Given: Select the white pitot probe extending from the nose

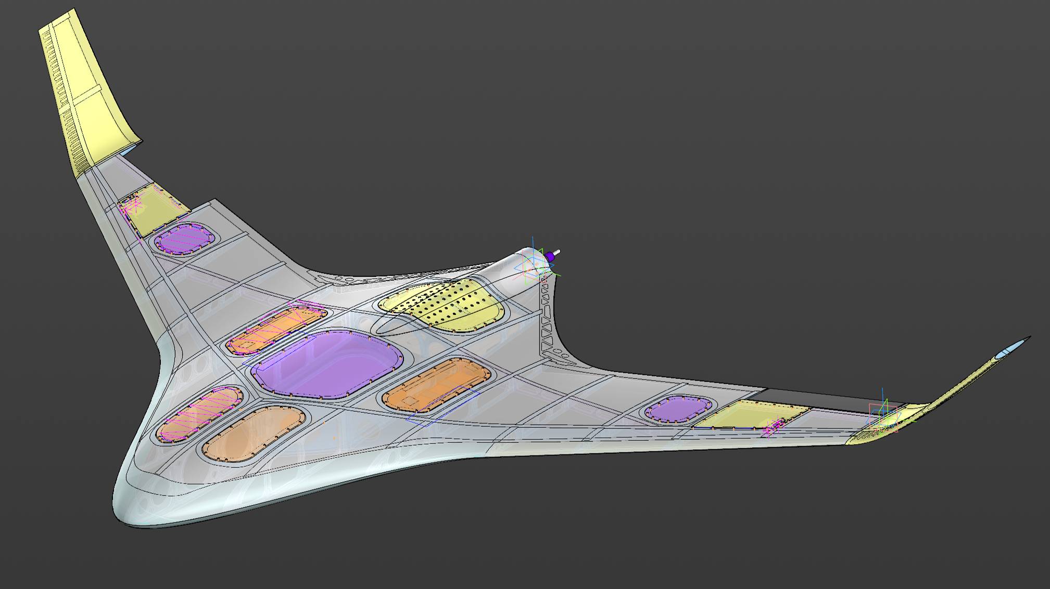Looking at the screenshot, I should [x=558, y=252].
